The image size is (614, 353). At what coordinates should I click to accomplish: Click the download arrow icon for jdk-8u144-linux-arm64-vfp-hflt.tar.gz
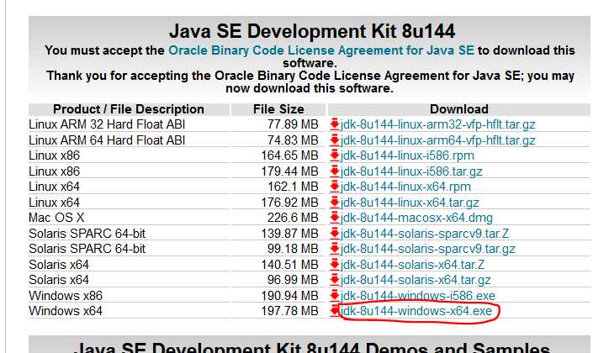[335, 140]
